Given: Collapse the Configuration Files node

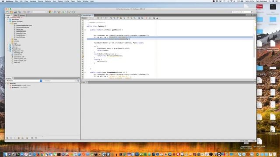Looking at the screenshot, I should pyautogui.click(x=8, y=51).
